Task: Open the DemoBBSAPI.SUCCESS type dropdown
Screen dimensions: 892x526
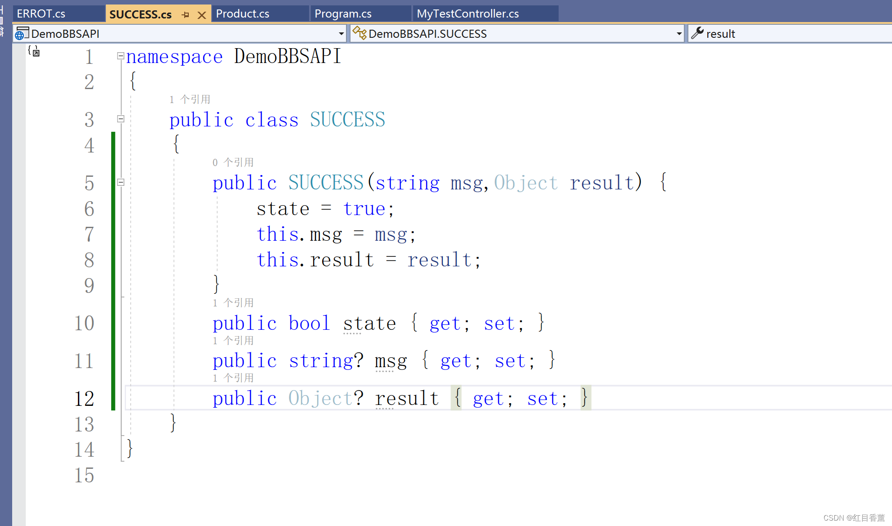Action: pos(678,33)
